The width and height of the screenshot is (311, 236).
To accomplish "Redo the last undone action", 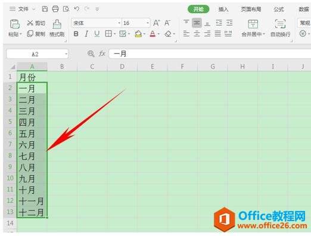I will tap(87, 9).
